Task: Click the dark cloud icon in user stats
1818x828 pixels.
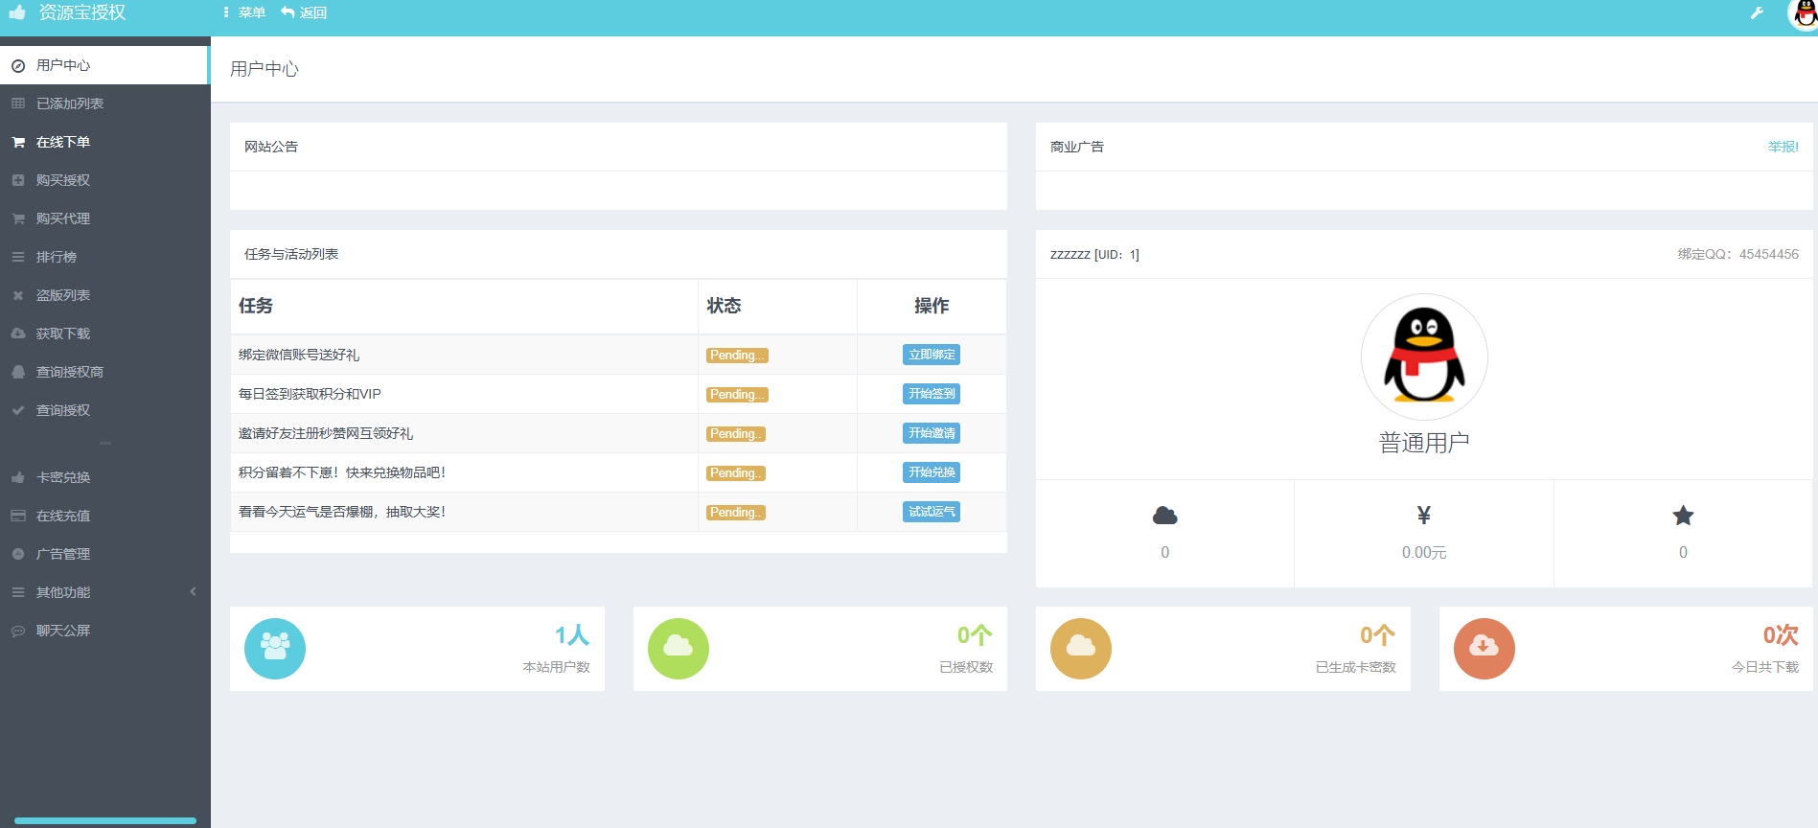Action: pyautogui.click(x=1164, y=516)
